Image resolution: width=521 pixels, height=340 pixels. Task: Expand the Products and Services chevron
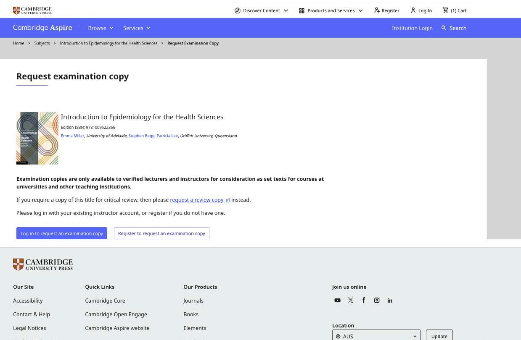[360, 10]
